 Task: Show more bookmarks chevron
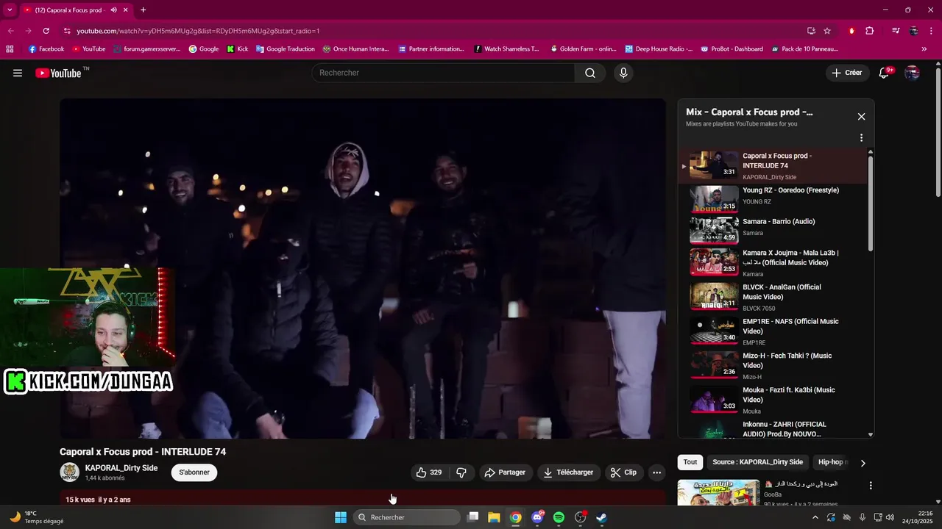tap(924, 49)
